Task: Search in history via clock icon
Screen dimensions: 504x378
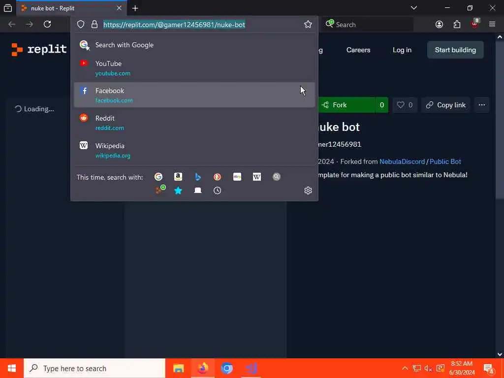Action: pyautogui.click(x=217, y=190)
